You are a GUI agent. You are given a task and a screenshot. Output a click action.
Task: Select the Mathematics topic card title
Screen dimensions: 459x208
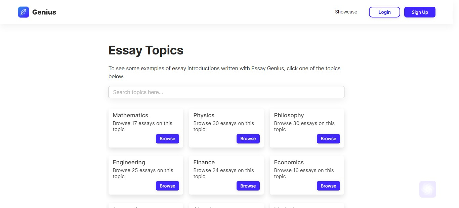coord(130,115)
